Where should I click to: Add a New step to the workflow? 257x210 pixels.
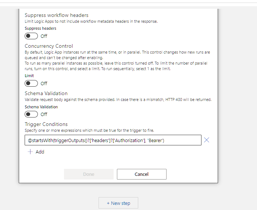118,203
